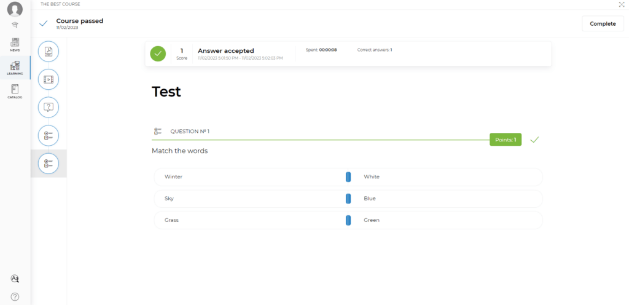The width and height of the screenshot is (629, 305).
Task: Click the blue connector on Grass row
Action: tap(348, 220)
